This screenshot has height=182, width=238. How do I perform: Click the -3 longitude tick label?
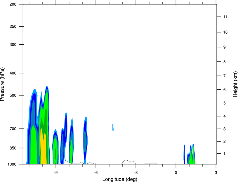(x=136, y=173)
